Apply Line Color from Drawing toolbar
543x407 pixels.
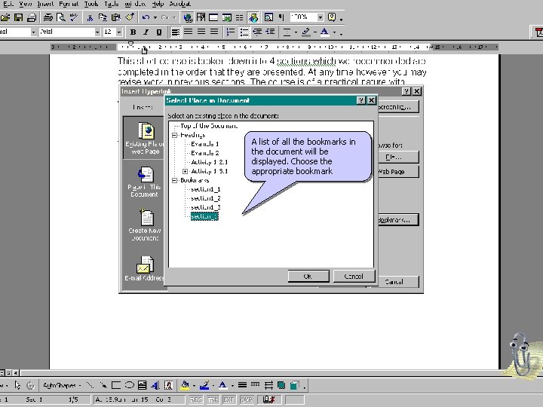click(x=204, y=385)
